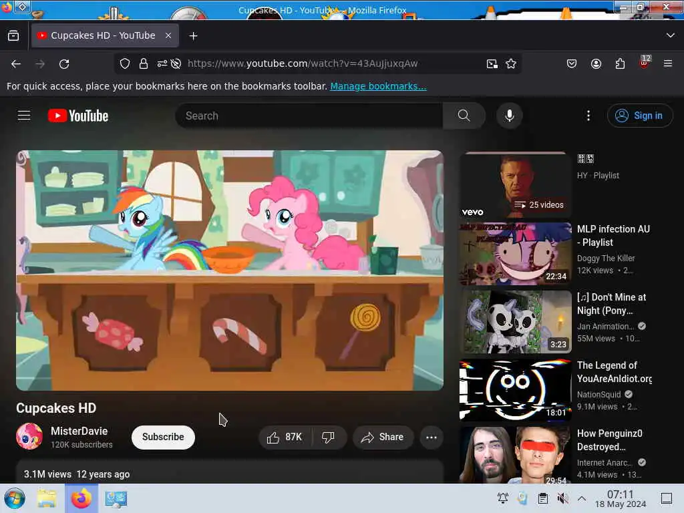Open Firefox account icon

coord(596,64)
